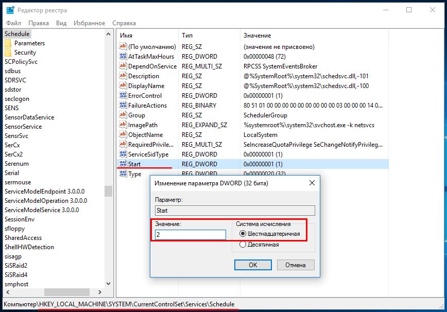Click the REG_EXPAND_SZ type cell

point(204,125)
